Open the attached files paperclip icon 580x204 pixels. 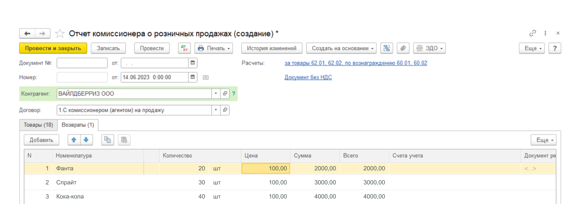(x=403, y=48)
